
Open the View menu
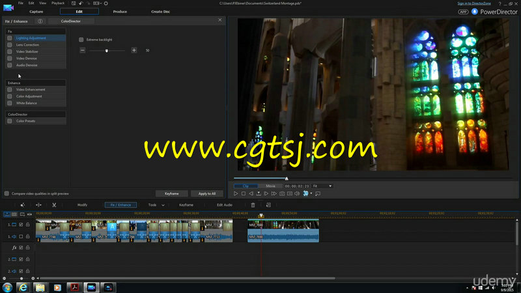[x=42, y=3]
